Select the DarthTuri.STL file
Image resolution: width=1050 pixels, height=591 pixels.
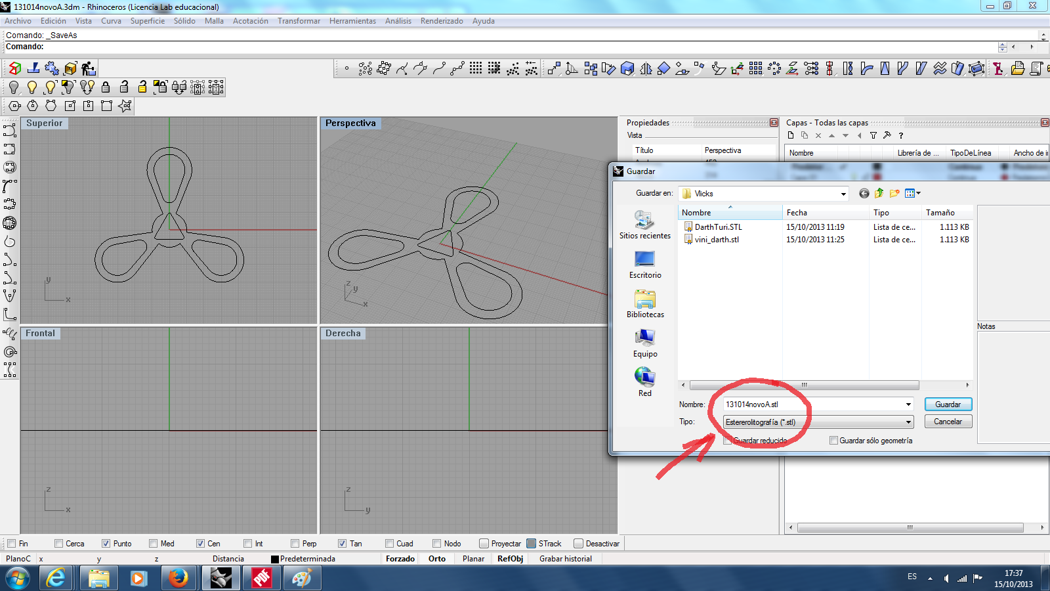tap(719, 227)
